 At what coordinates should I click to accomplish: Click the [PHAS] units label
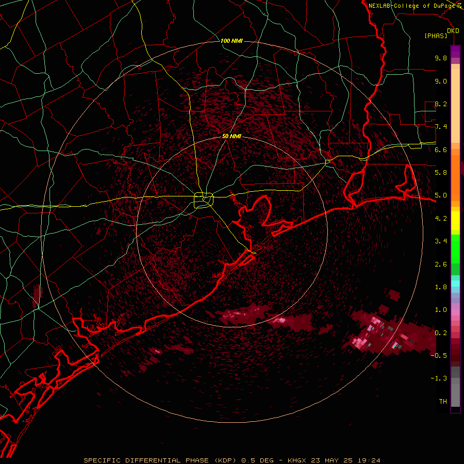(436, 36)
